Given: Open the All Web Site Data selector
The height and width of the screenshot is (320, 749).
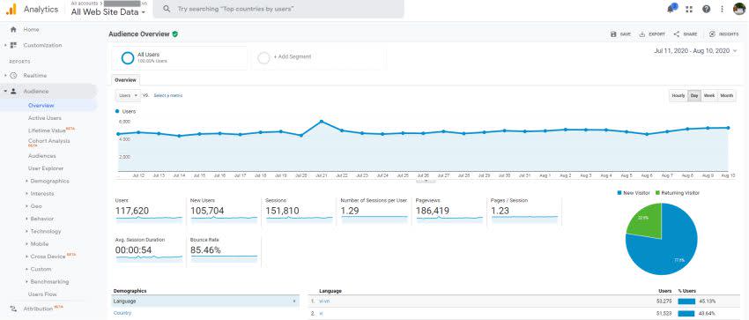Looking at the screenshot, I should (x=108, y=12).
